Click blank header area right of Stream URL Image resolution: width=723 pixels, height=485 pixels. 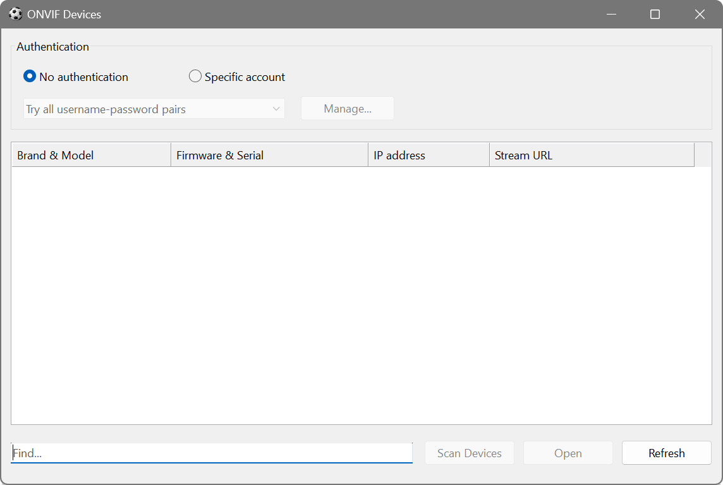702,155
